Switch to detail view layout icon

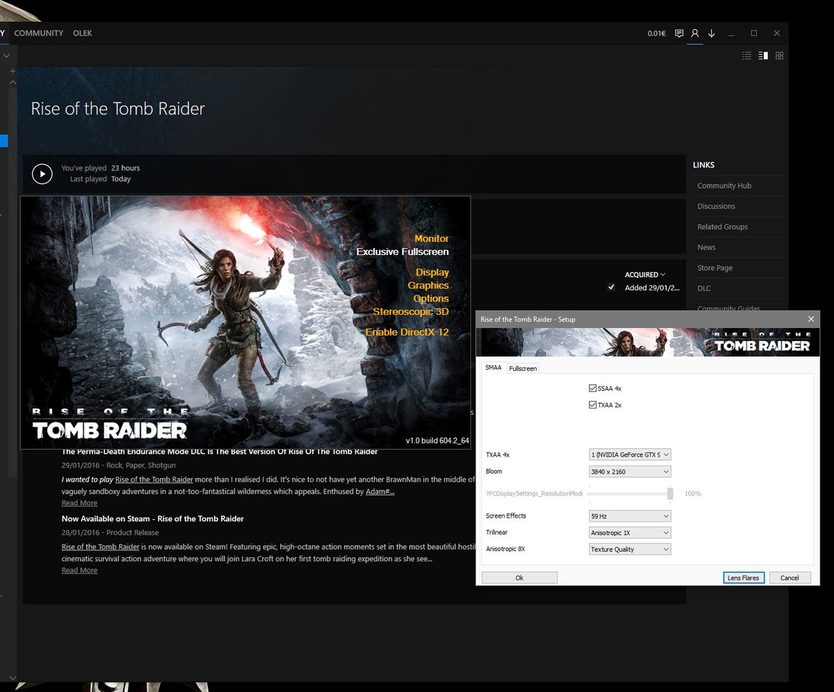click(763, 56)
